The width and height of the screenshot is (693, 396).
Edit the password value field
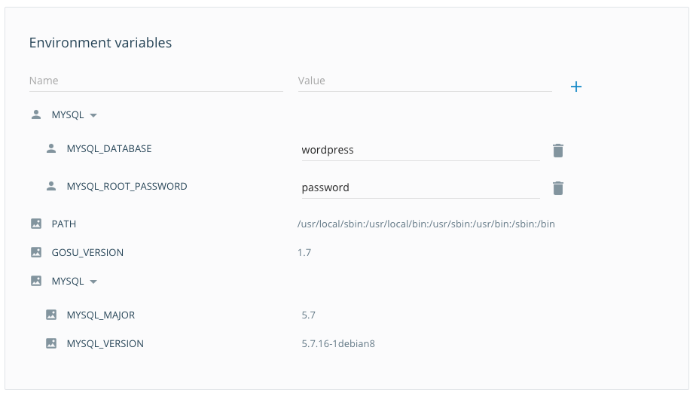coord(421,187)
